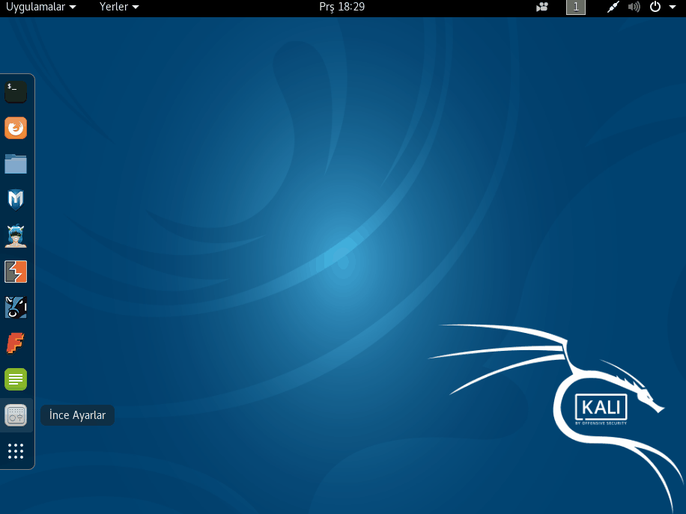Open the green Leafpad notes icon
The width and height of the screenshot is (686, 514).
[x=16, y=379]
